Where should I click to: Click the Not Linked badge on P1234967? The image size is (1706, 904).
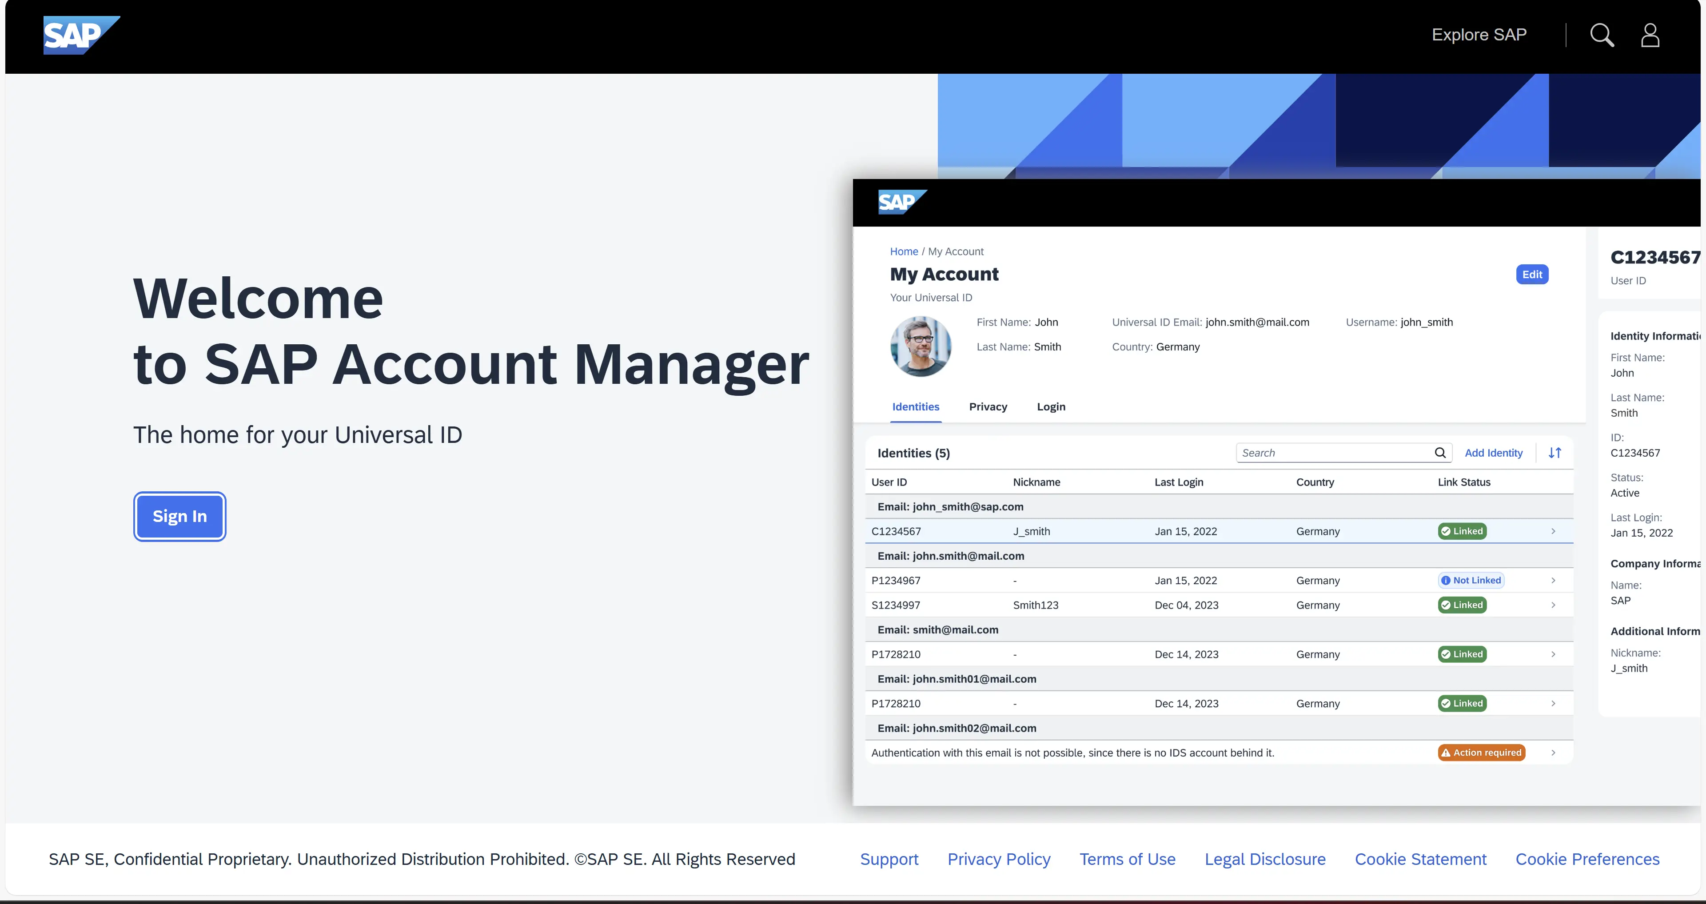pyautogui.click(x=1471, y=580)
